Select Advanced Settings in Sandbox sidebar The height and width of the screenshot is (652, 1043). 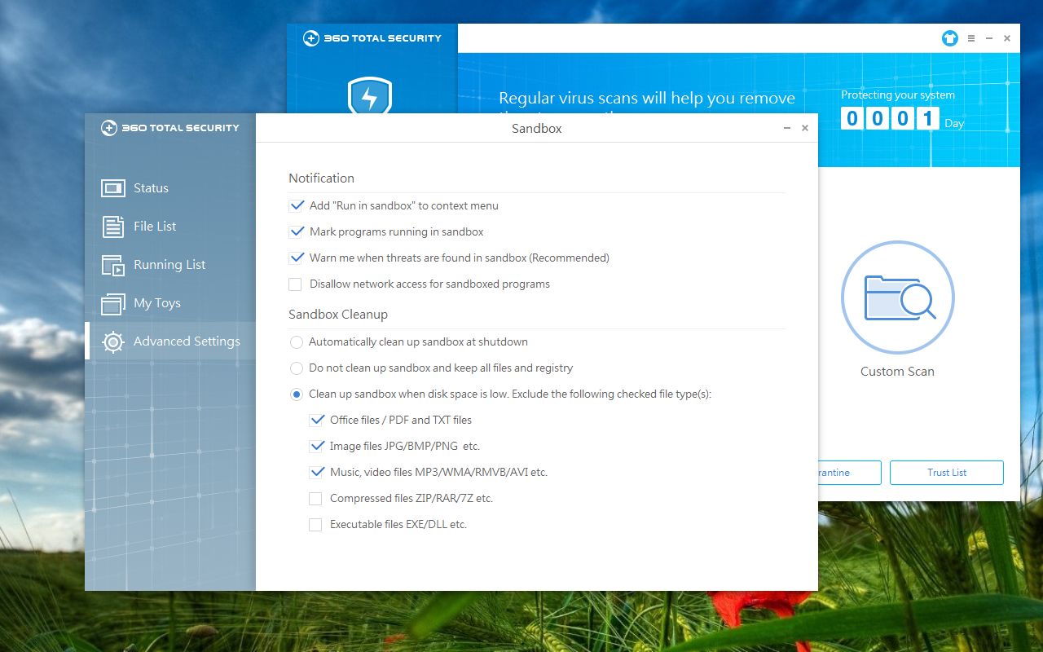tap(170, 341)
